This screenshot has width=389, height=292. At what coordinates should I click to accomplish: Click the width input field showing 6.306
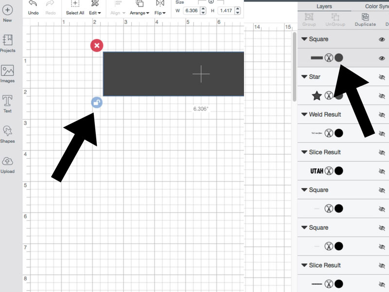click(192, 11)
